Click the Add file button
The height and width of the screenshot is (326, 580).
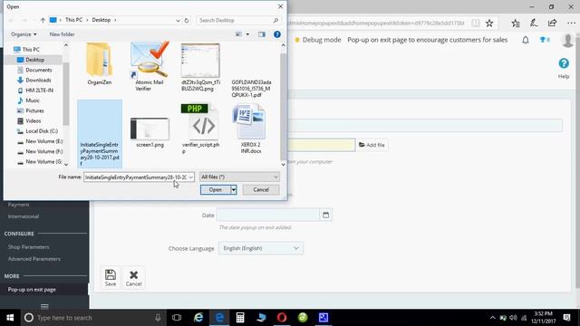coord(372,145)
